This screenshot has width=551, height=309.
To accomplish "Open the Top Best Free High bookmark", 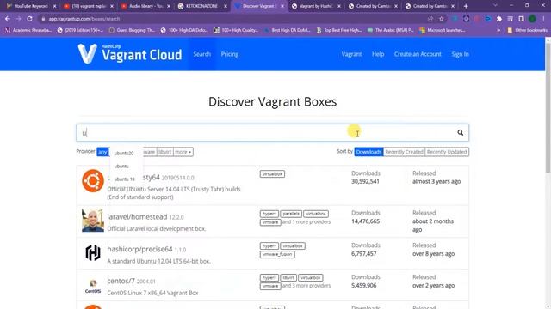I will (x=339, y=31).
